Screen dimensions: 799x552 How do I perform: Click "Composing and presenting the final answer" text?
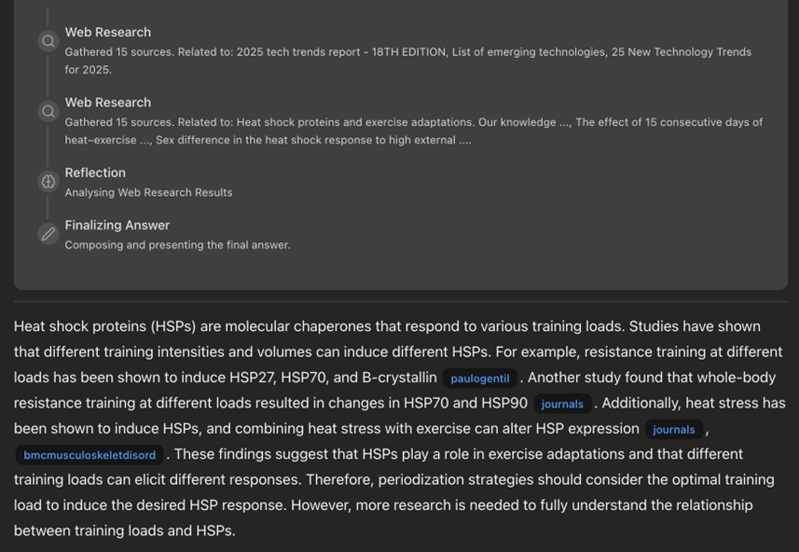[177, 245]
